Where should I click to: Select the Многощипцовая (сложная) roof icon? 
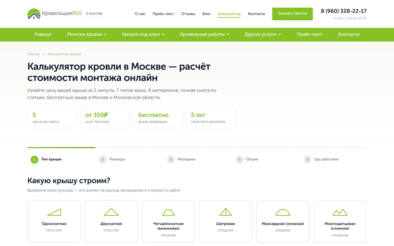[x=340, y=212]
